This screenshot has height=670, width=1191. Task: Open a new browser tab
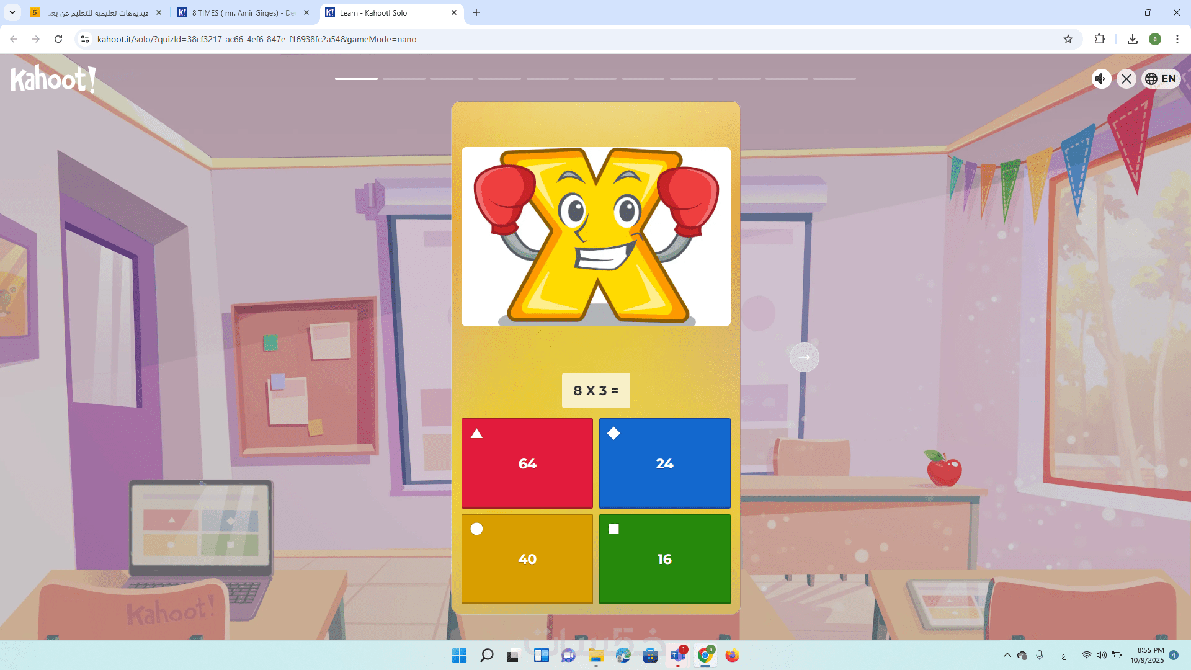pyautogui.click(x=476, y=12)
